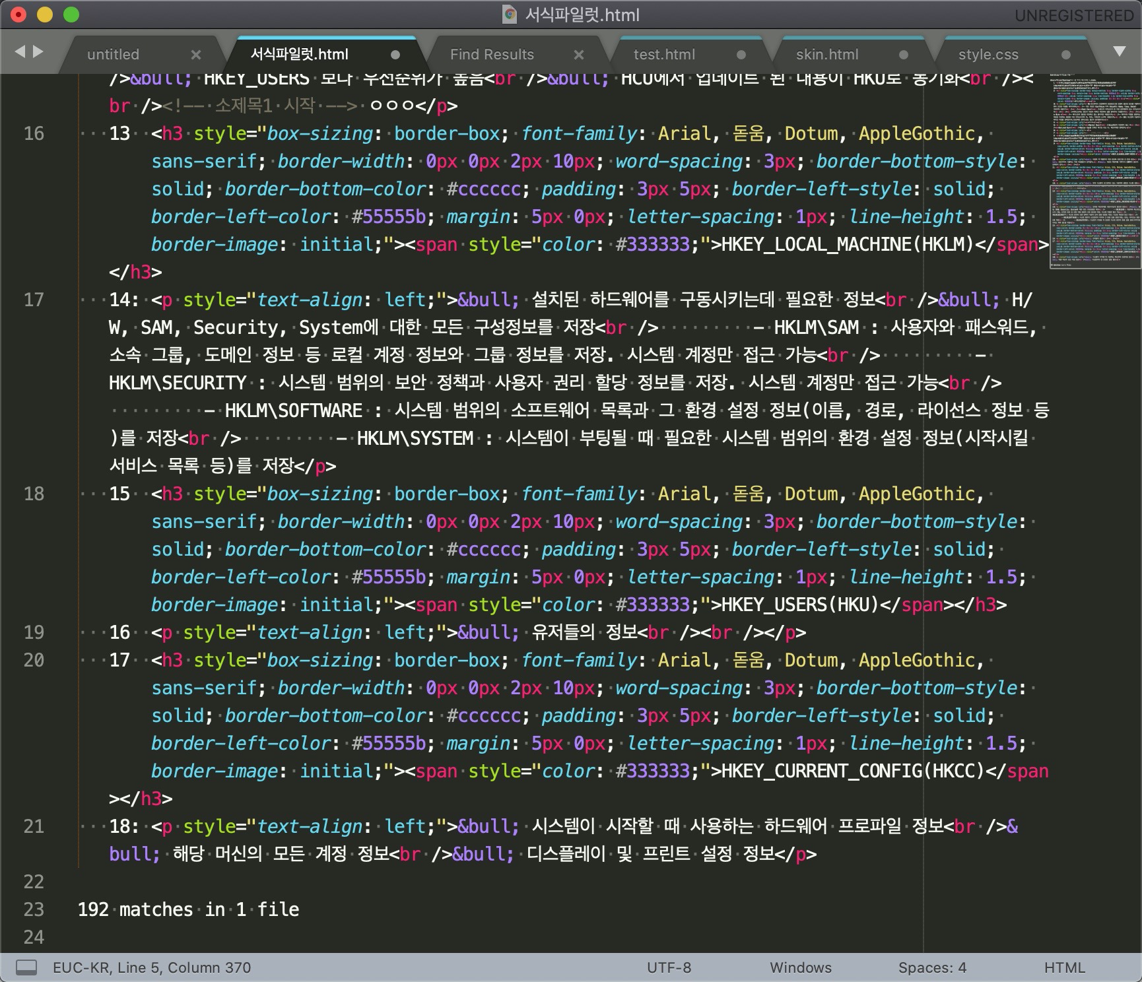Click the minimap code overview
The width and height of the screenshot is (1142, 982).
(1095, 172)
